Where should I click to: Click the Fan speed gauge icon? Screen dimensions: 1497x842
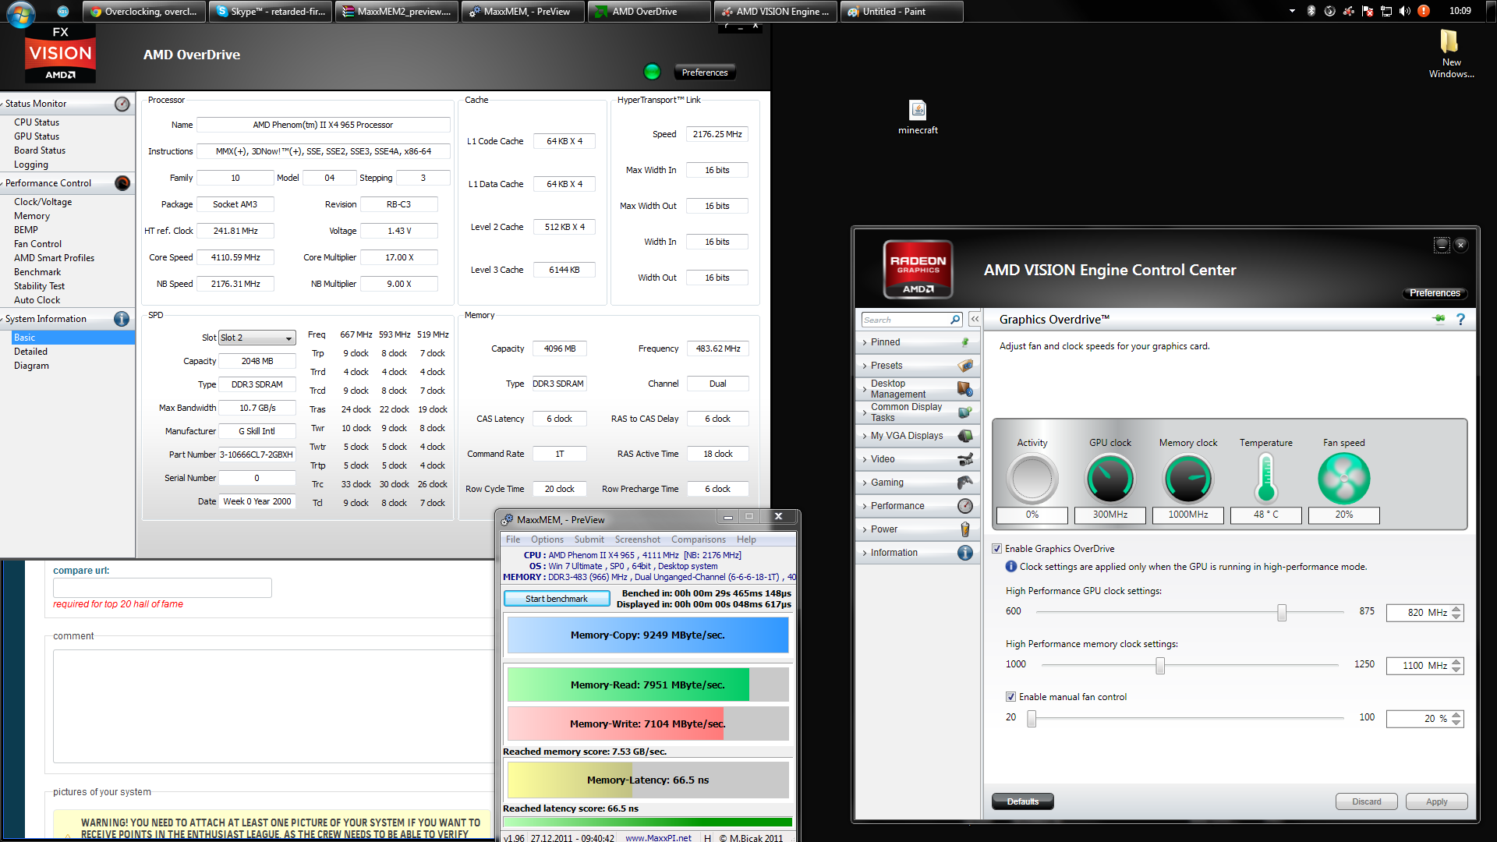click(x=1343, y=479)
